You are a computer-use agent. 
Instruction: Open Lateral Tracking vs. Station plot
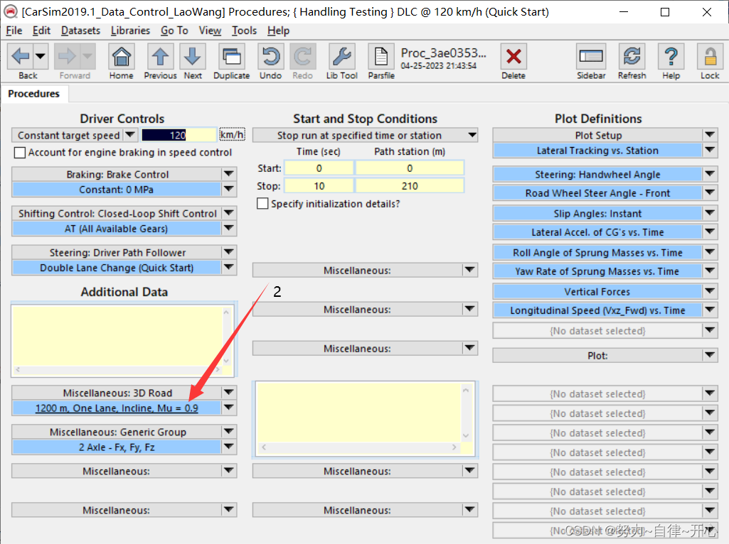point(597,151)
